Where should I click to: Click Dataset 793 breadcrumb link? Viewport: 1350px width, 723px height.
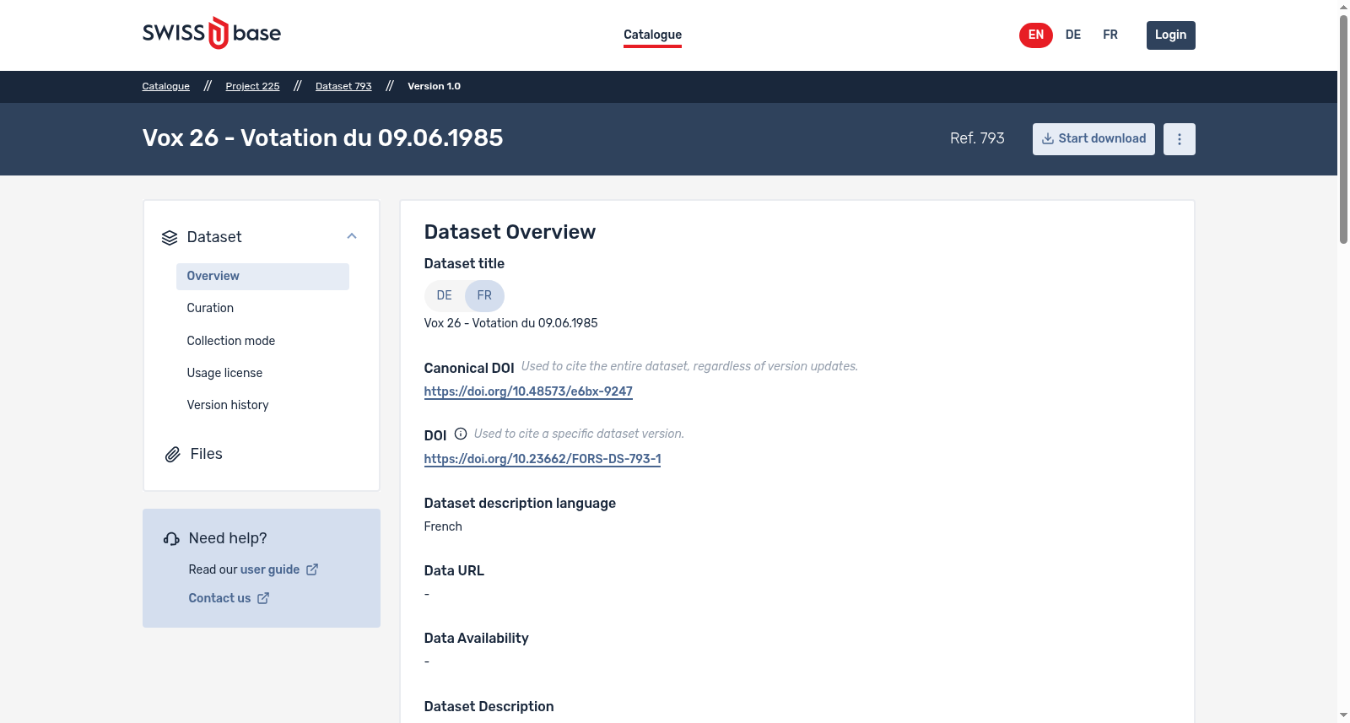point(343,87)
